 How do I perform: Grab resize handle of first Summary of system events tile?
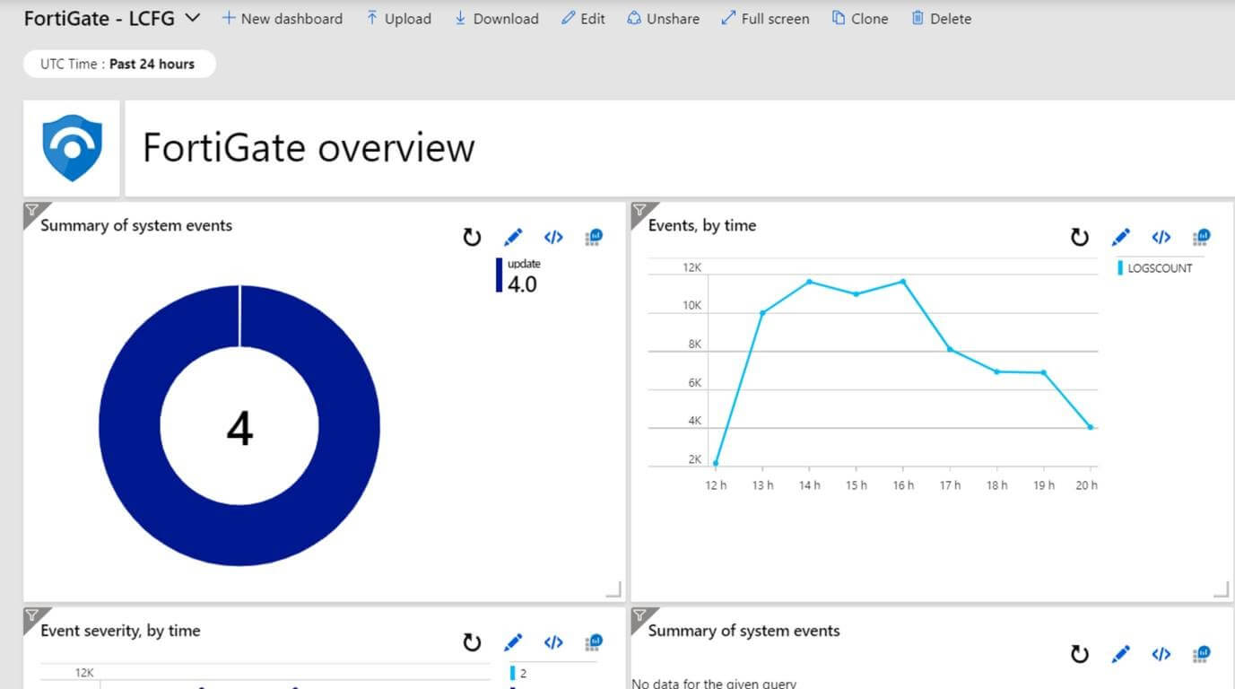pyautogui.click(x=613, y=589)
